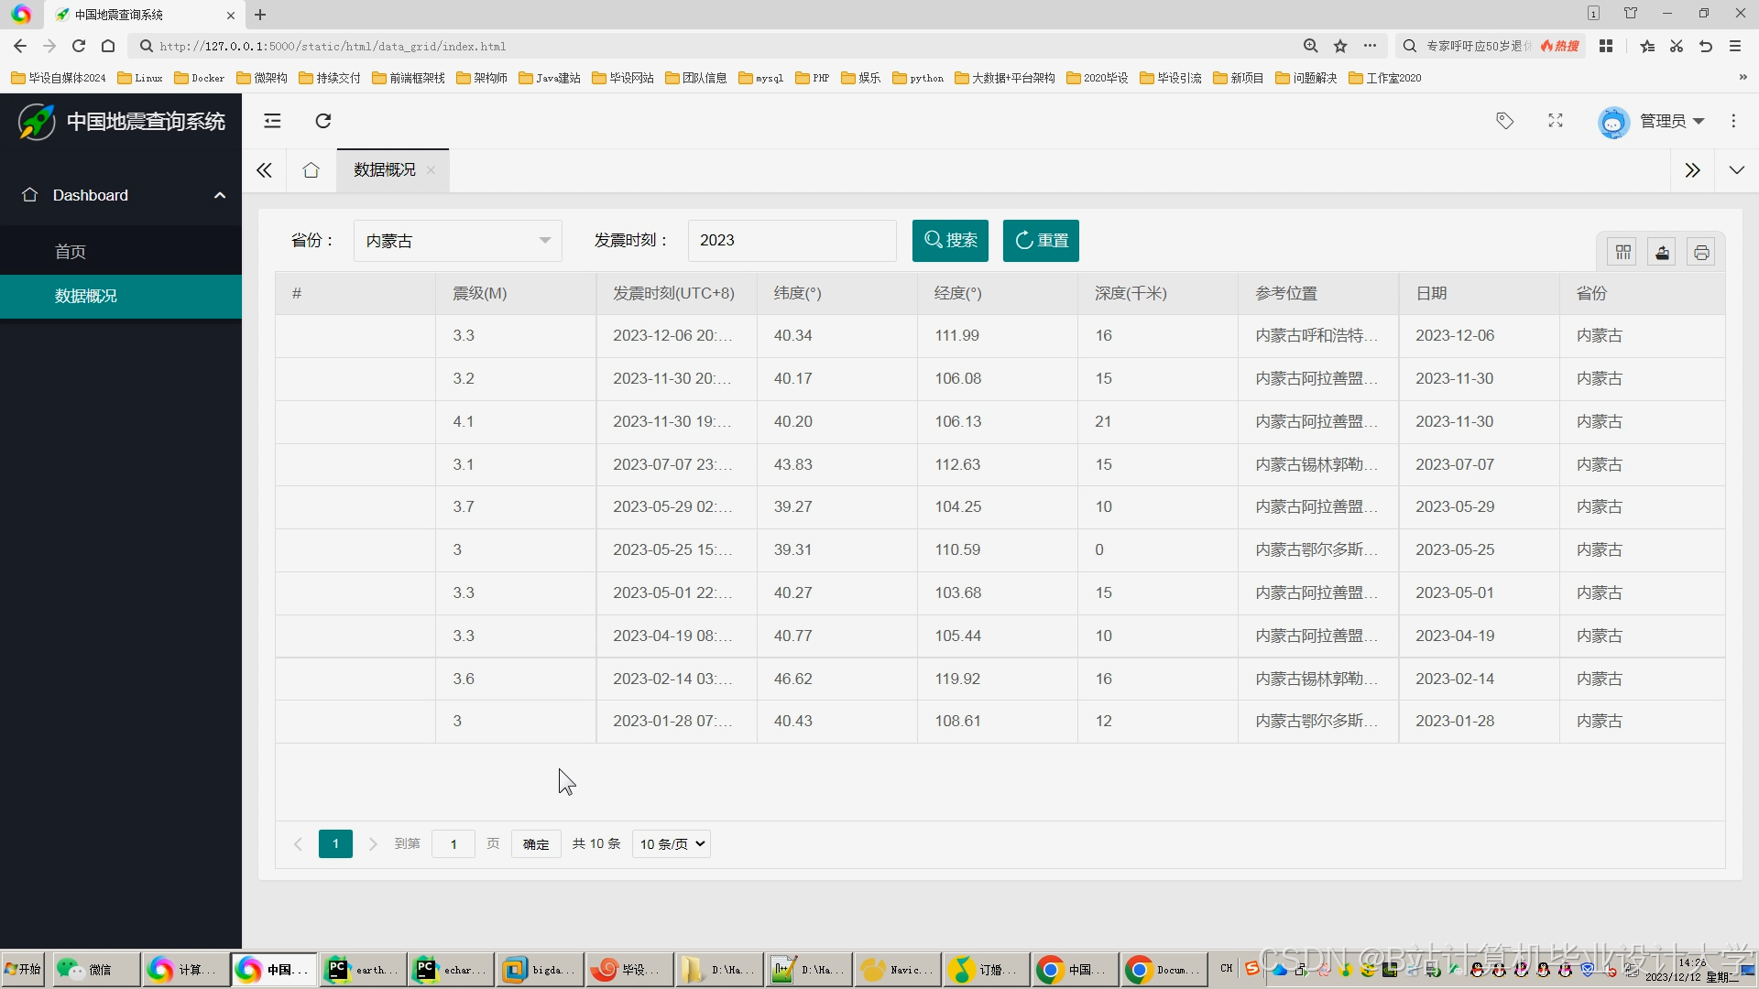Viewport: 1759px width, 989px height.
Task: Click the page number input near 到第
Action: [453, 843]
